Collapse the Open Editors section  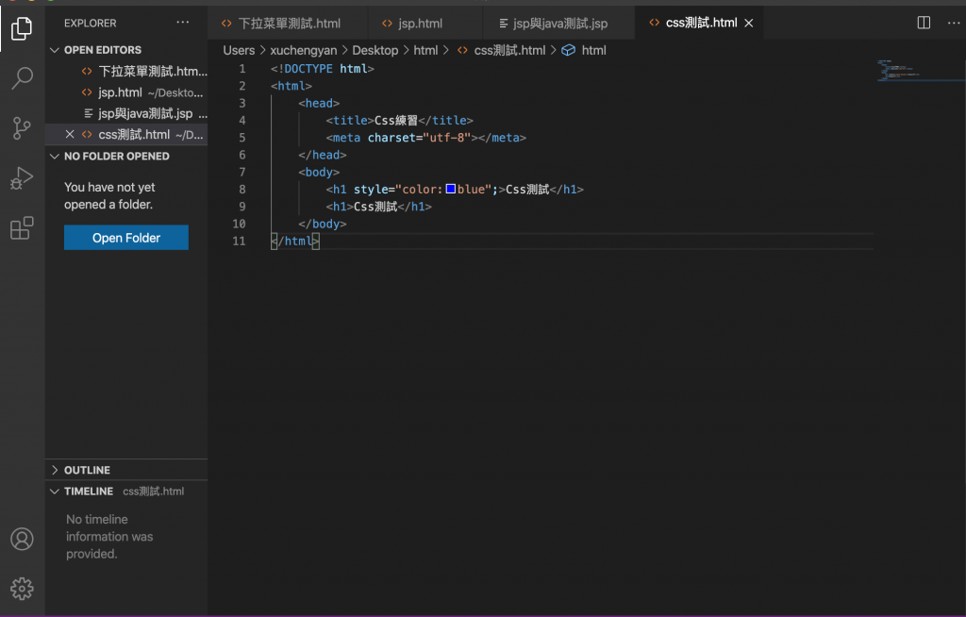coord(55,50)
